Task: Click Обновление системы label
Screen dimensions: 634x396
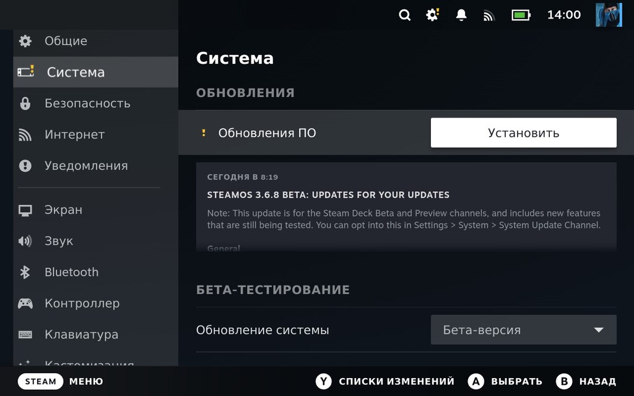Action: [x=263, y=330]
